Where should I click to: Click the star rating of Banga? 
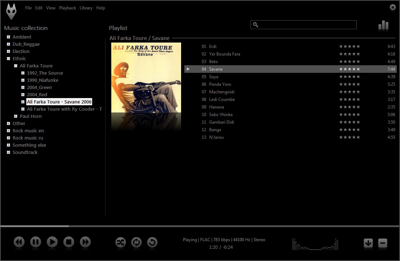point(350,130)
